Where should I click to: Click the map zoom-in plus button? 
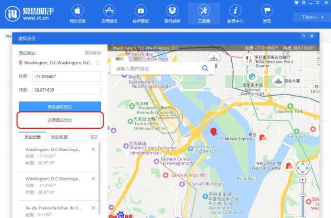303,180
